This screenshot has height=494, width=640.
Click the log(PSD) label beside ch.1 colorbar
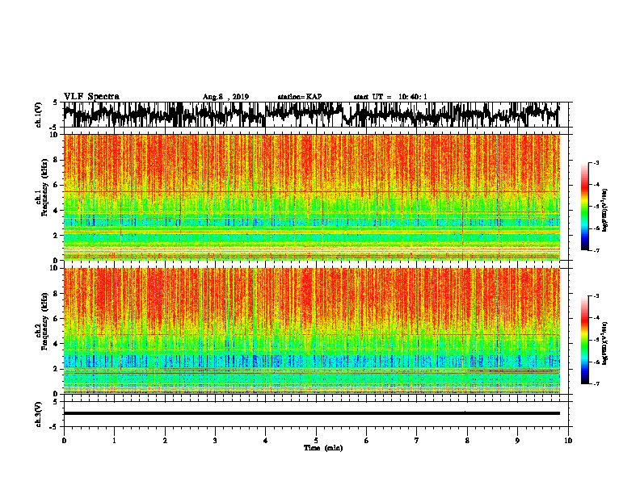(x=604, y=211)
